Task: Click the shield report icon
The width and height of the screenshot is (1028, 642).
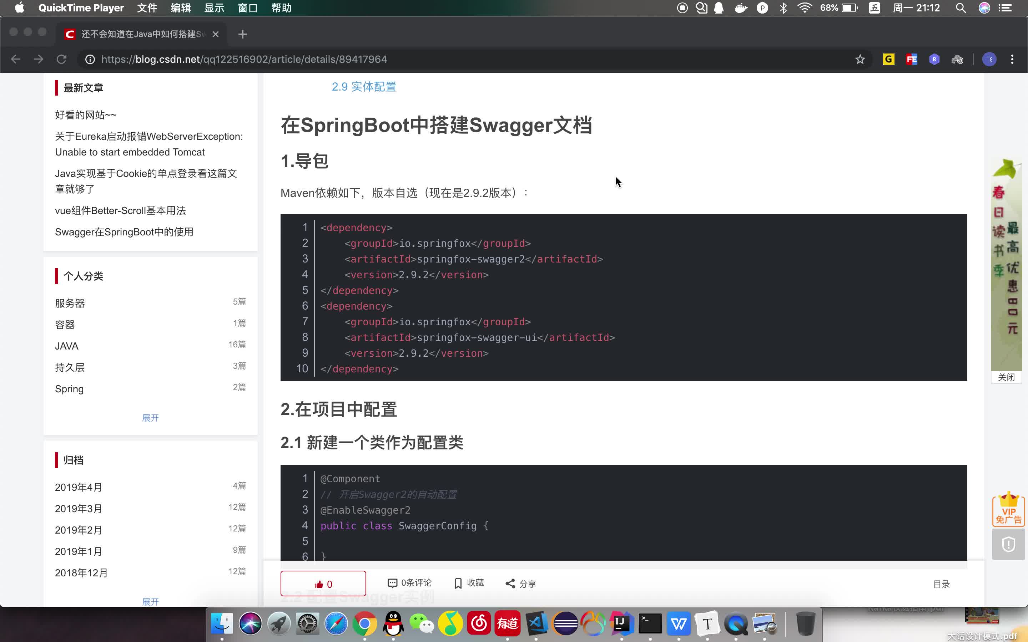Action: [x=1008, y=544]
